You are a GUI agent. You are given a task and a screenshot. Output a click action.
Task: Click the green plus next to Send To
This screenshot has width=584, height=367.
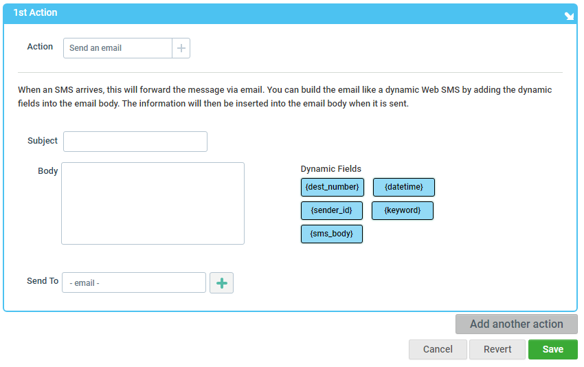[221, 282]
